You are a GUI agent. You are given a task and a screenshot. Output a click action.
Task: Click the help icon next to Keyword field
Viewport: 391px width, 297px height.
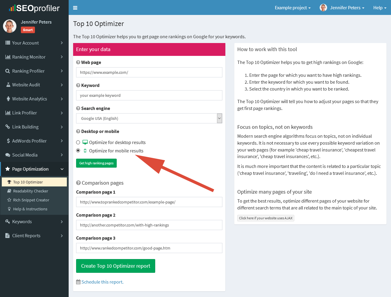(78, 85)
